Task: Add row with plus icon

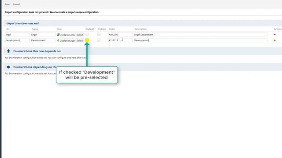Action: click(275, 40)
